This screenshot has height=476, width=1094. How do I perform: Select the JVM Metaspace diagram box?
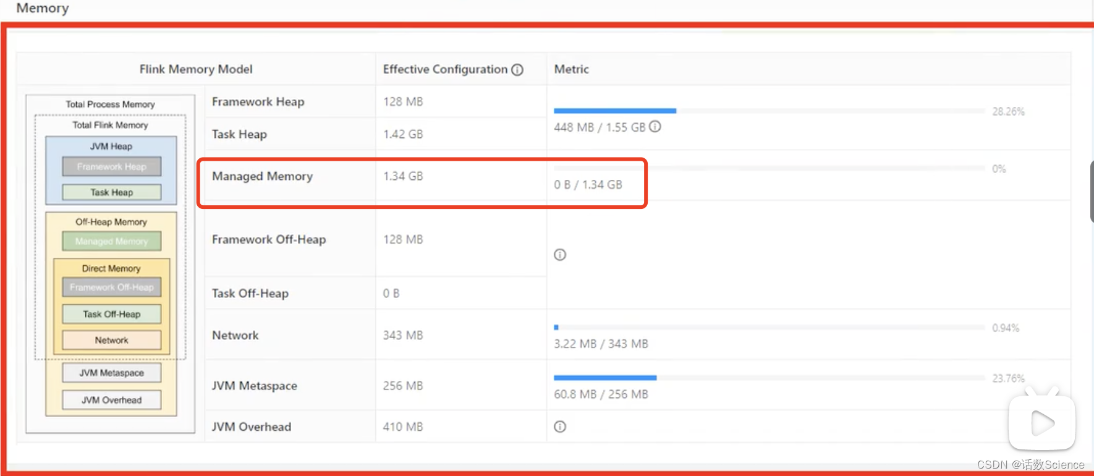pos(112,373)
